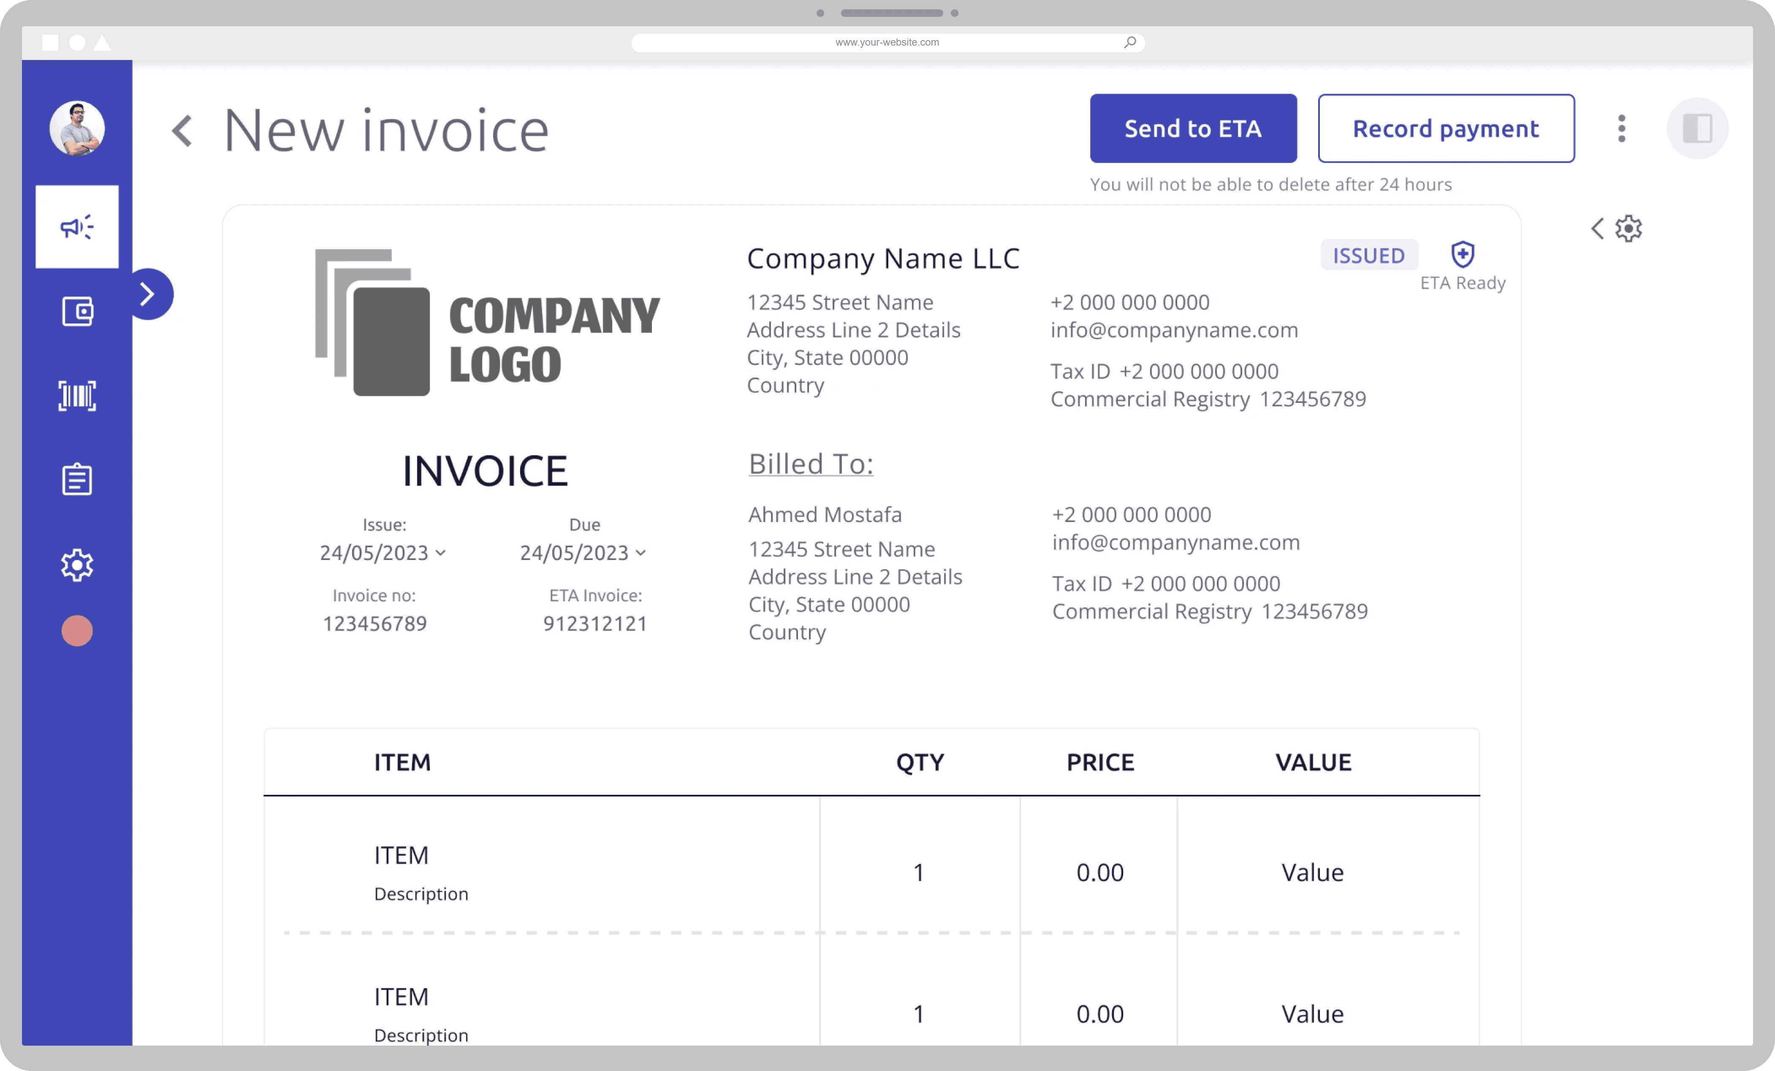Open the Issue date dropdown

tap(383, 553)
